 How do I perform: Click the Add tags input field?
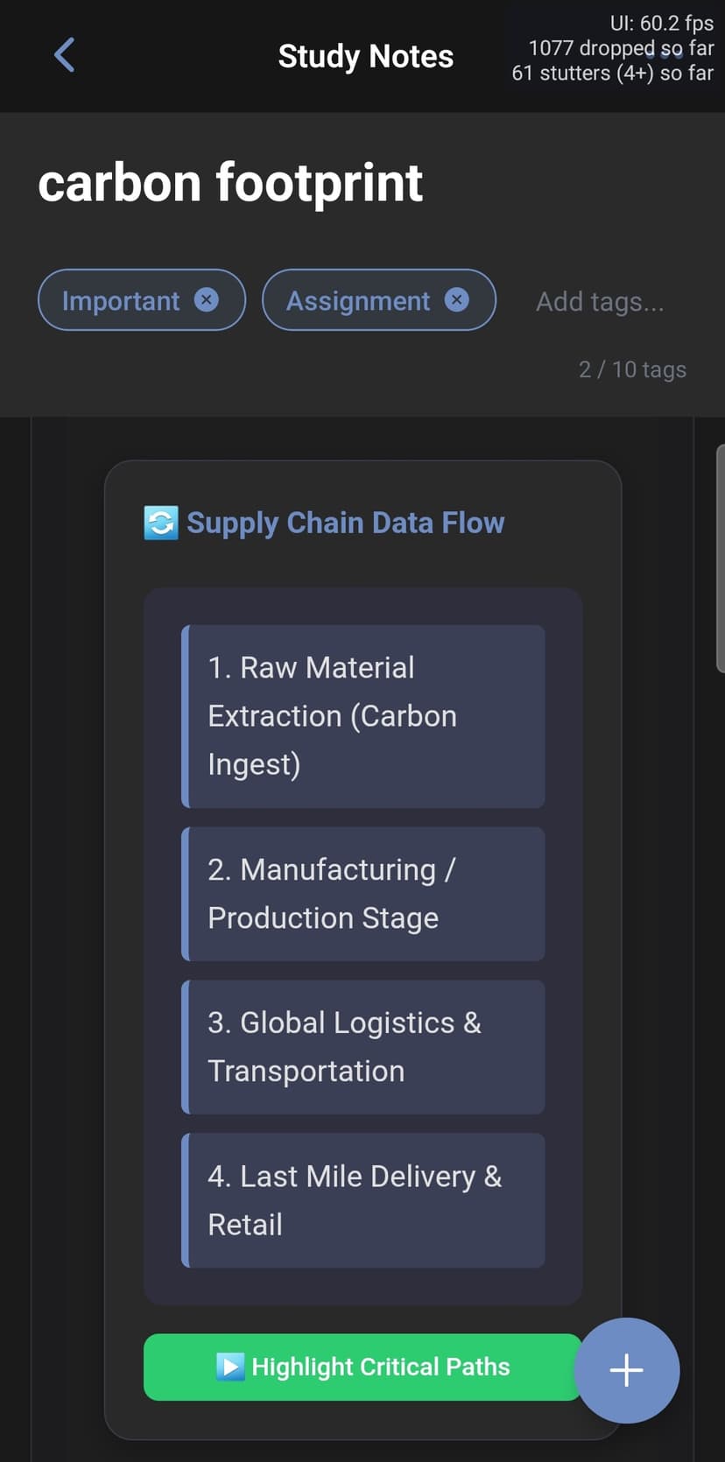[601, 301]
